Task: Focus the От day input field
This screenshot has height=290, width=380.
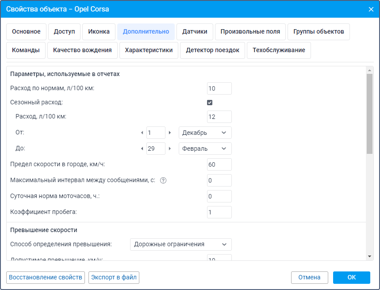Action: [156, 133]
